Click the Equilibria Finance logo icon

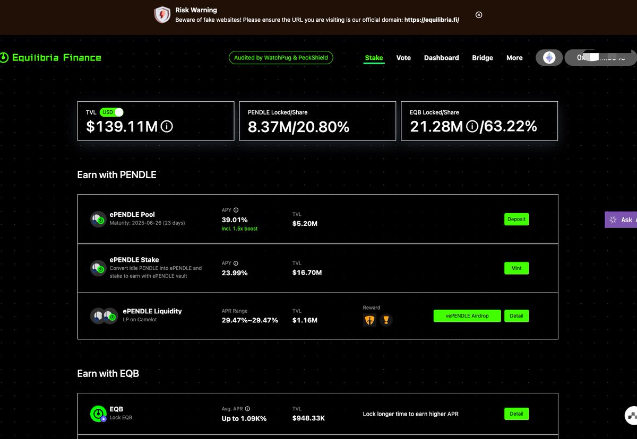[x=4, y=57]
